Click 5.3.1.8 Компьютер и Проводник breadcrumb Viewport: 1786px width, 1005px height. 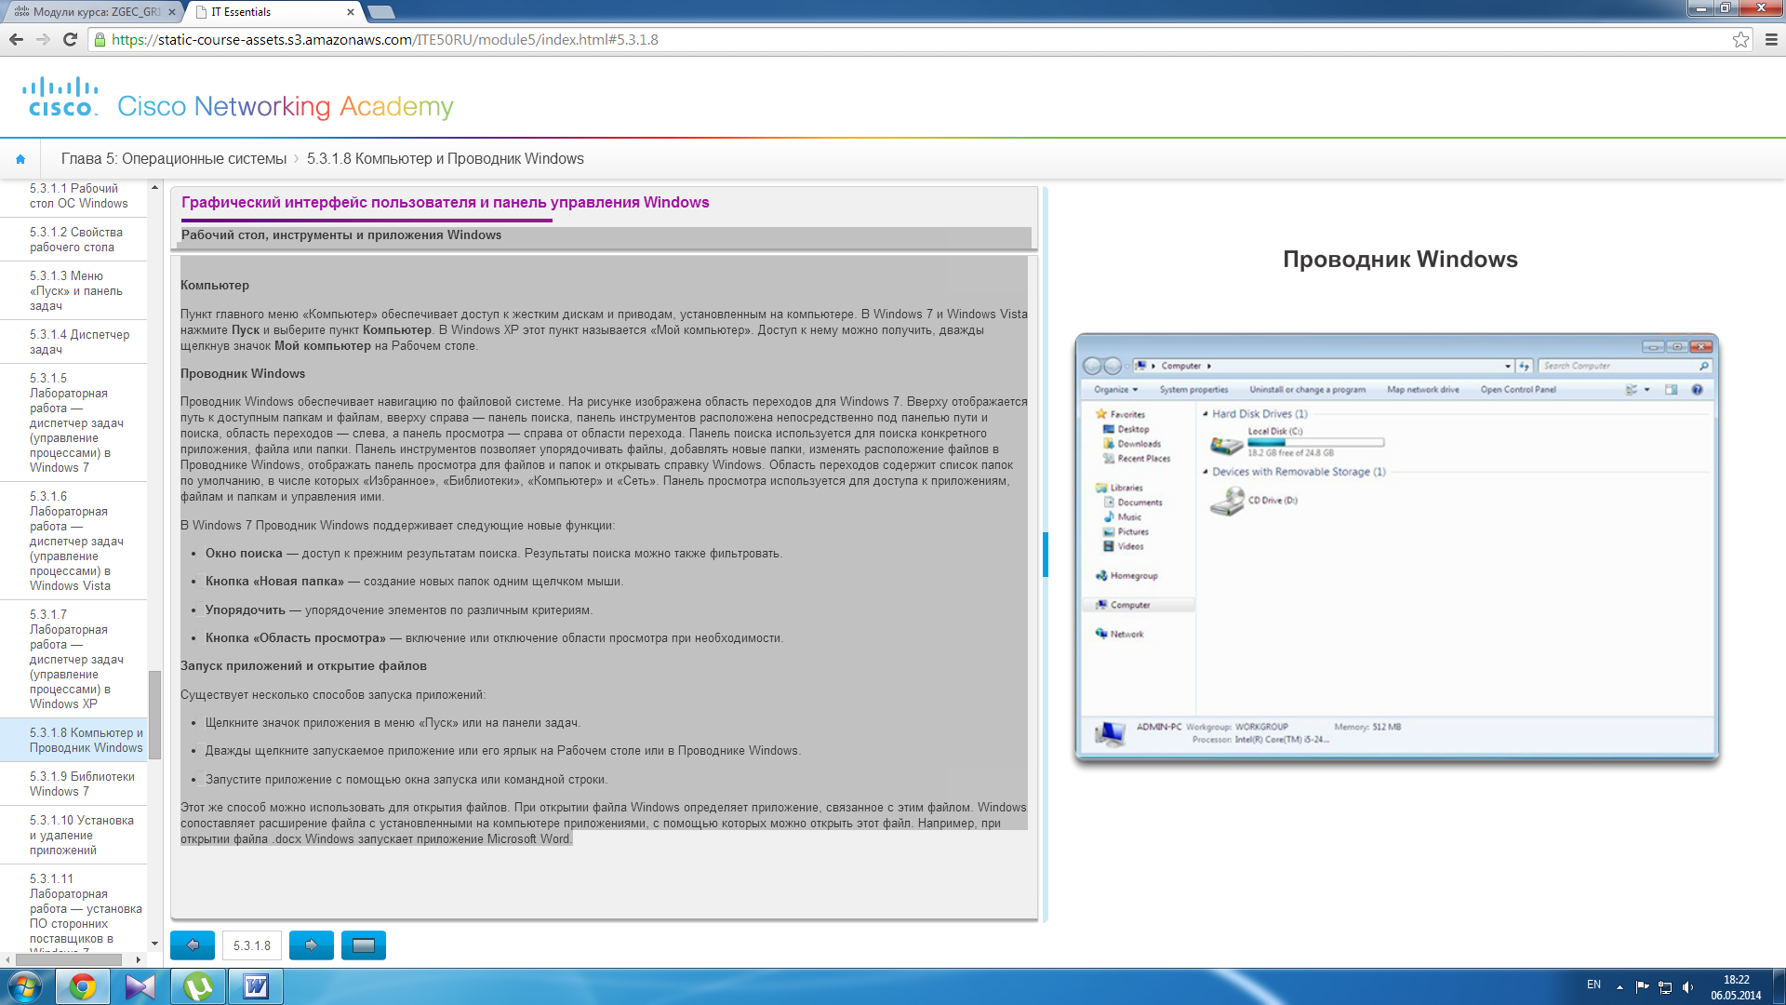[446, 159]
